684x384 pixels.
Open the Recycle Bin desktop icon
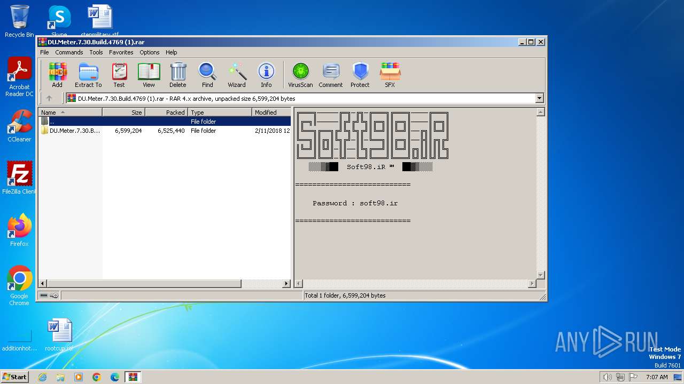coord(19,21)
